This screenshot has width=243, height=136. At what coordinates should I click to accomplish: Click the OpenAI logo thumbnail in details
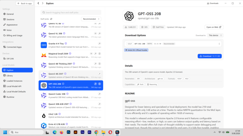(129, 16)
